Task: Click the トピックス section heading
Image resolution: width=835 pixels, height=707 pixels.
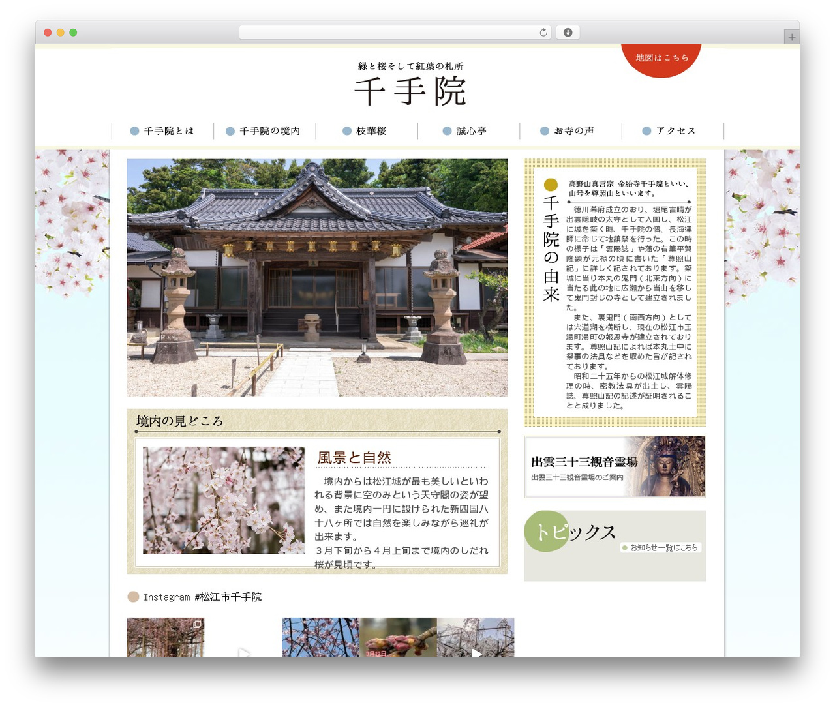Action: pyautogui.click(x=575, y=532)
